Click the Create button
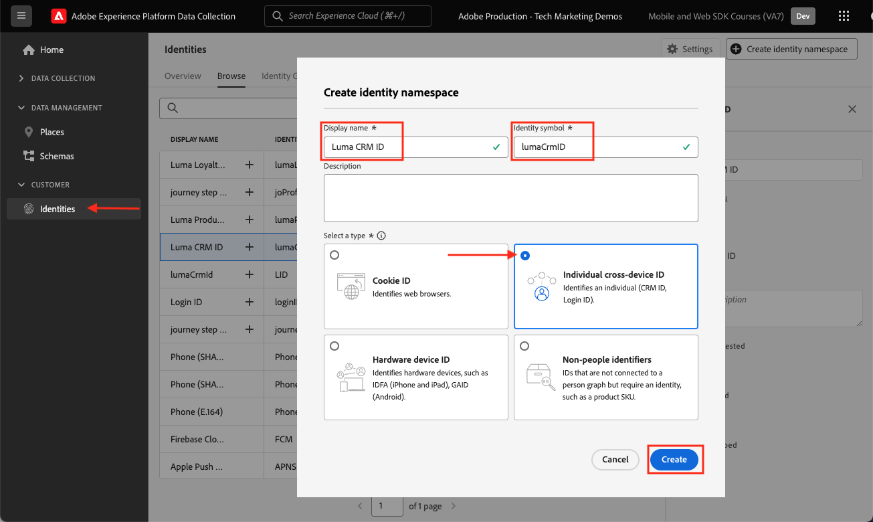Image resolution: width=873 pixels, height=522 pixels. pyautogui.click(x=674, y=459)
